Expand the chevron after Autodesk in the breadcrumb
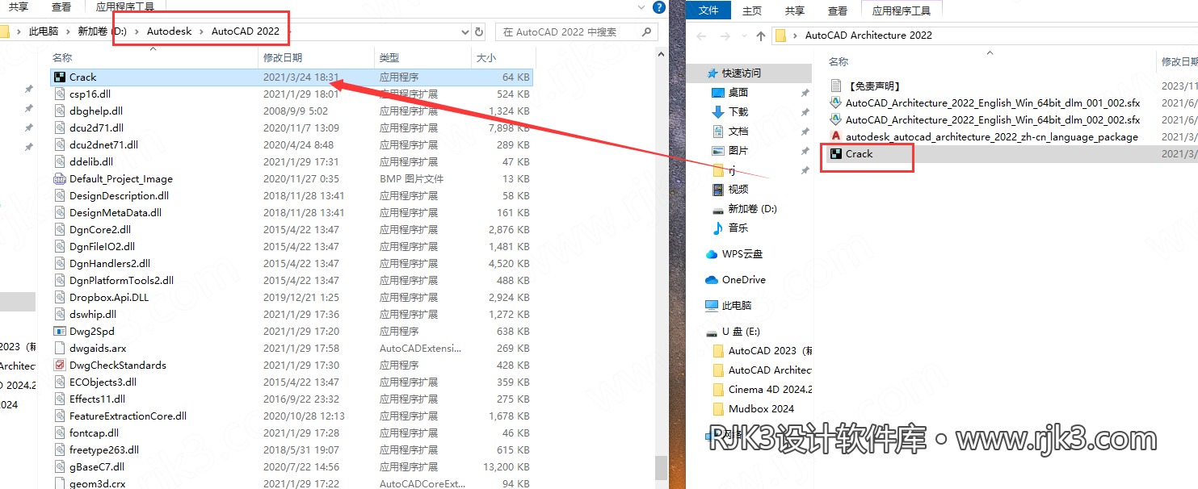The image size is (1198, 489). 201,32
